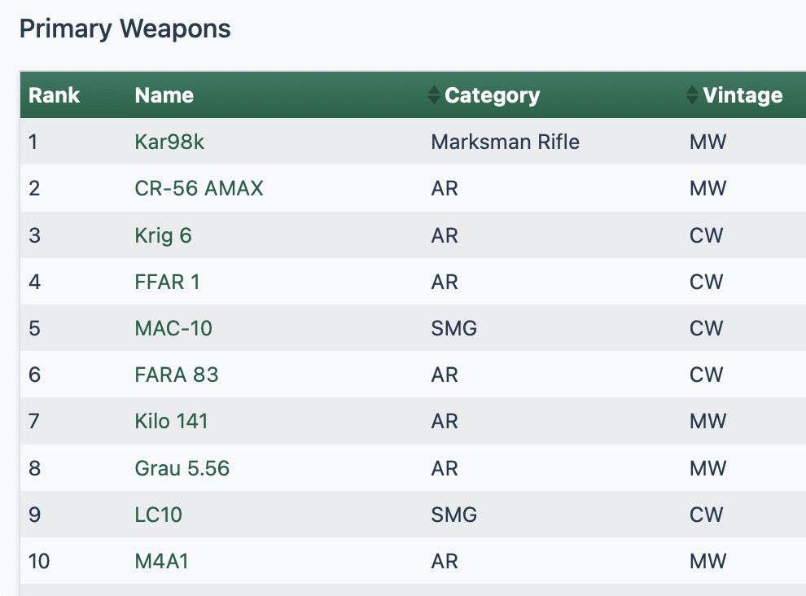Open the Grau 5.56 weapon link
The width and height of the screenshot is (806, 596).
[x=182, y=468]
